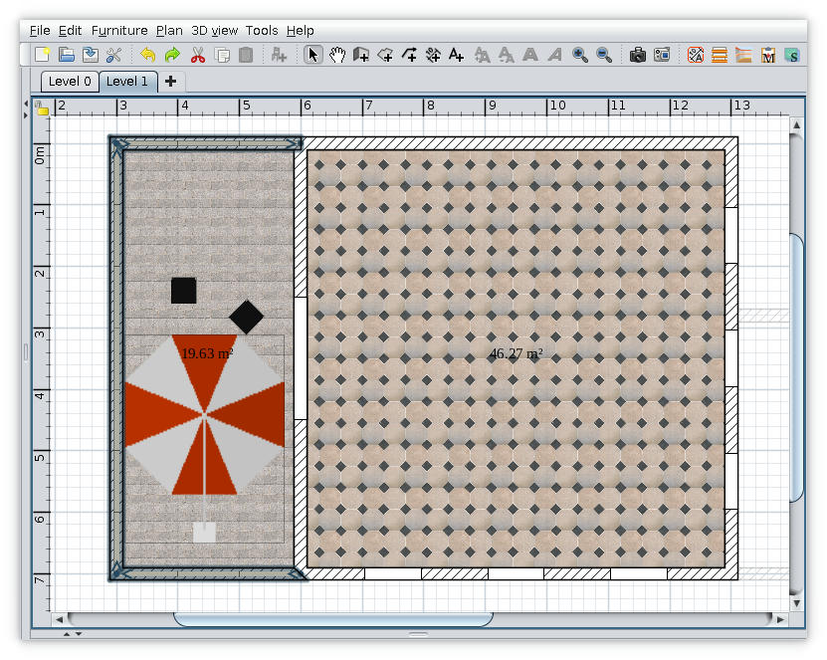Image resolution: width=827 pixels, height=660 pixels.
Task: Select the Create dimensions tool
Action: (433, 55)
